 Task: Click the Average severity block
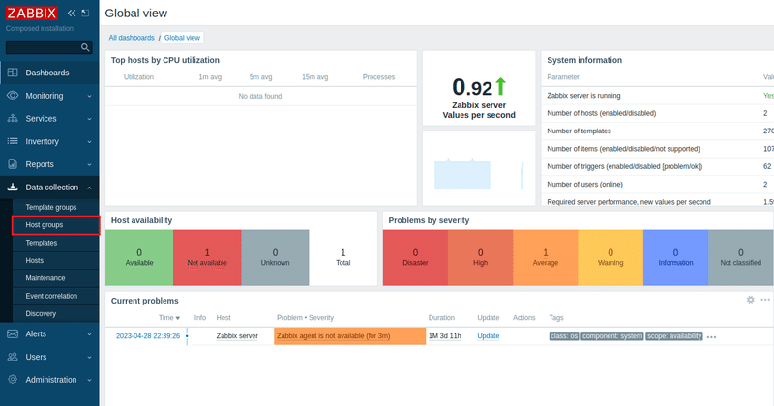pos(546,257)
